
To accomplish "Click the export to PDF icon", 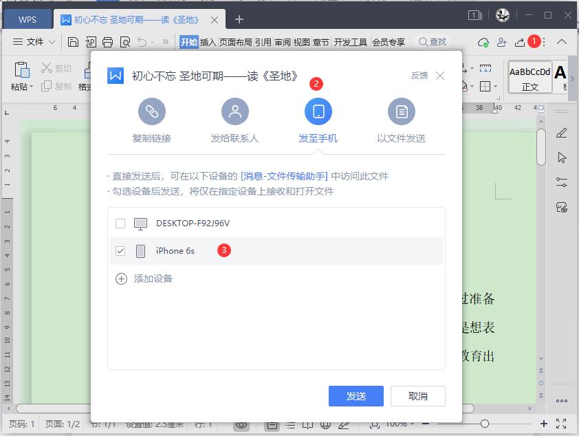I will (x=91, y=42).
